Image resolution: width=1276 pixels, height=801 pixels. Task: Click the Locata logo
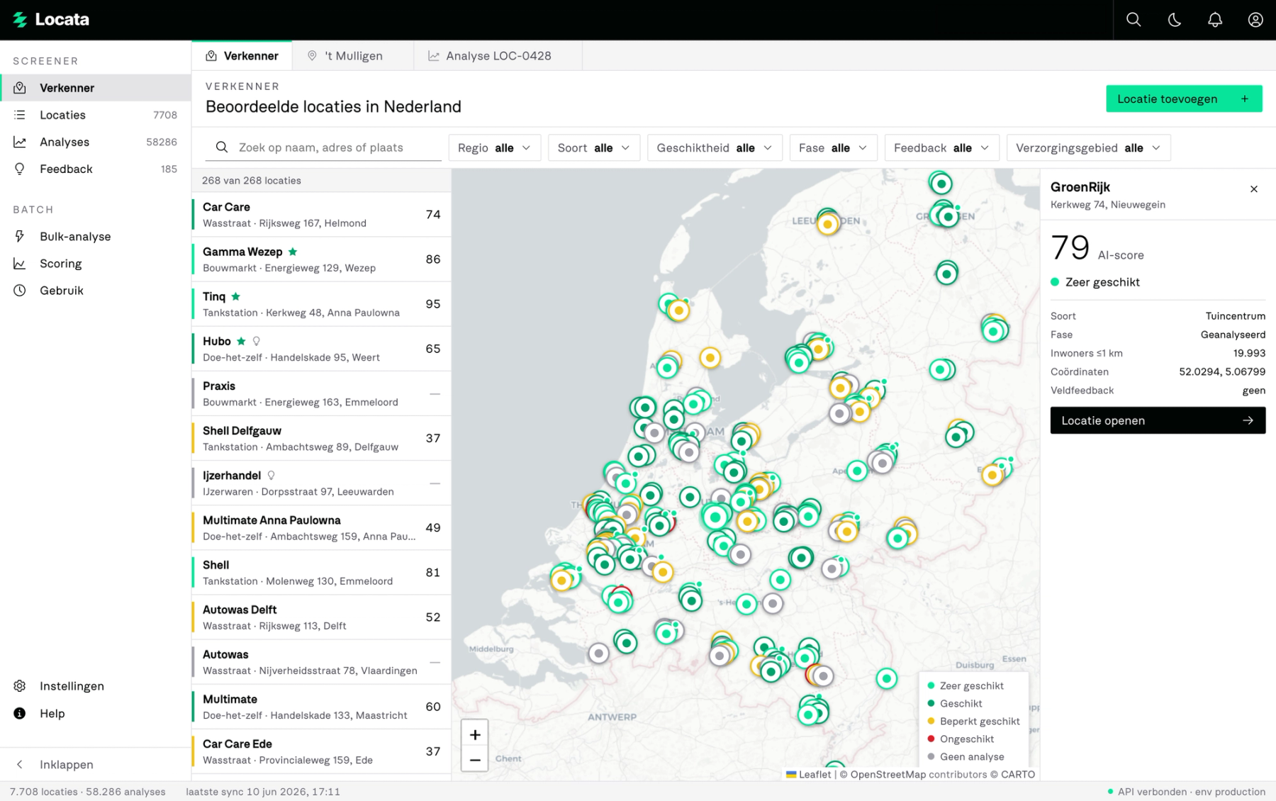51,20
